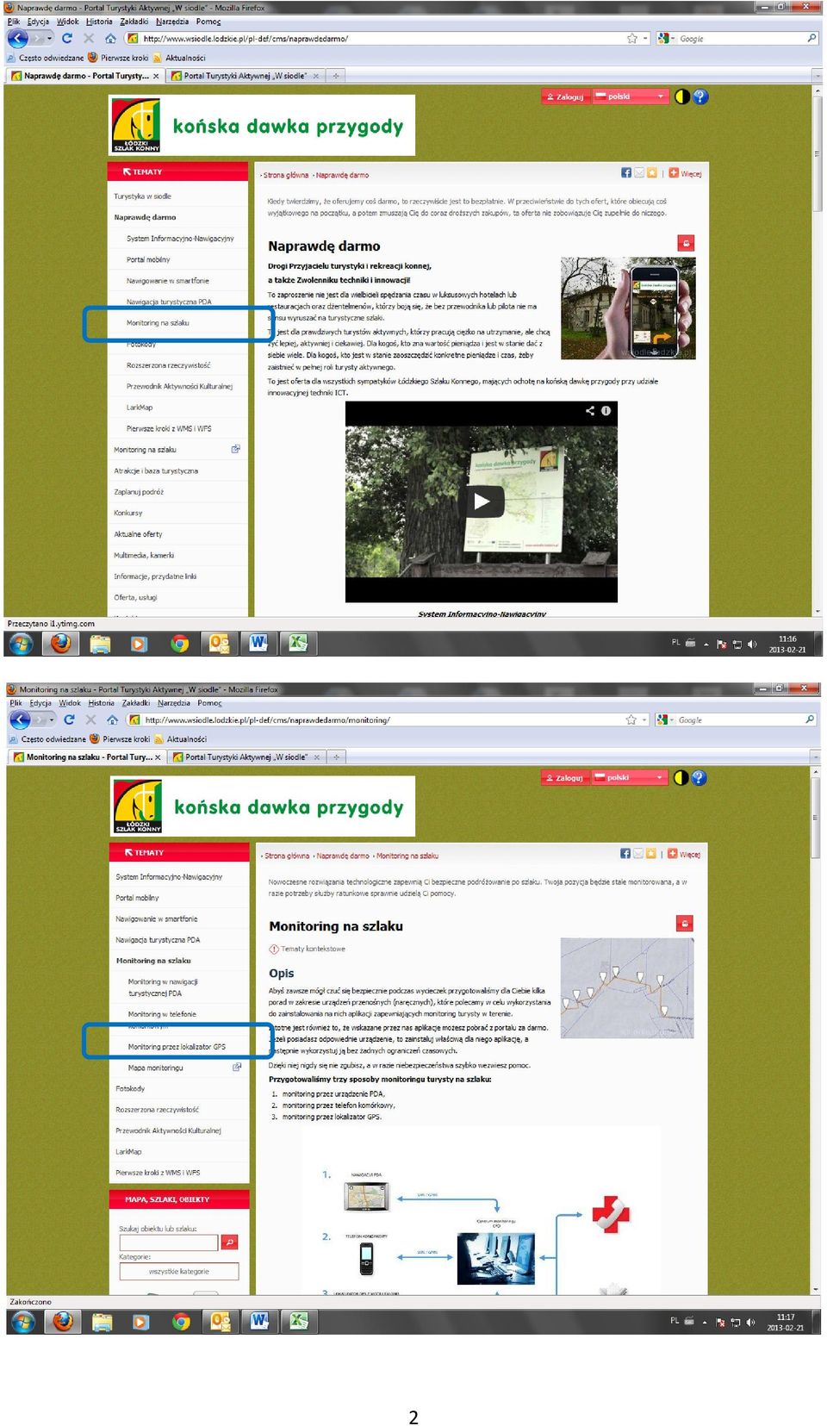Open the Fotokody link in Monitoring na szlaku sidebar
Viewport: 827px width, 1426px height.
coord(130,1088)
